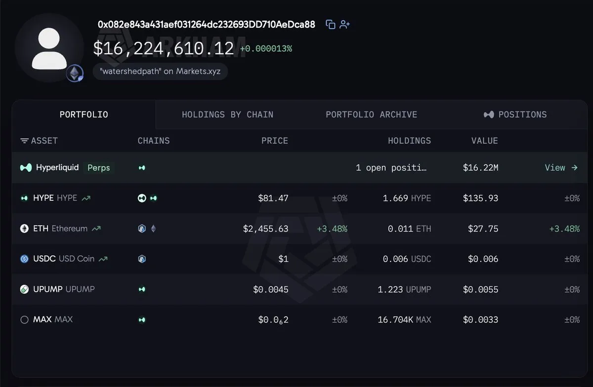Click the Hyperliquid row chain icon

(142, 168)
